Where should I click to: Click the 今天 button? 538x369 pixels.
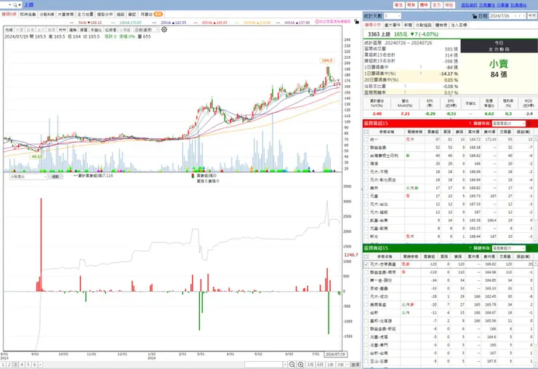(x=532, y=16)
